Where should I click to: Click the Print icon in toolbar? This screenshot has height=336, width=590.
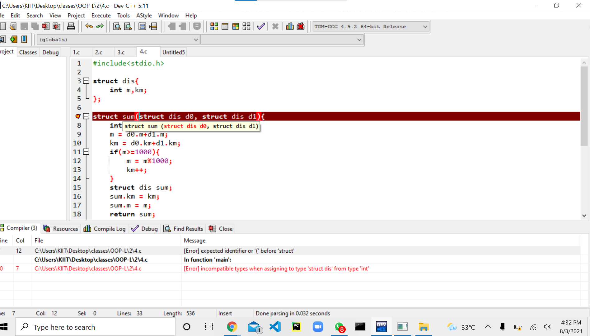(71, 26)
